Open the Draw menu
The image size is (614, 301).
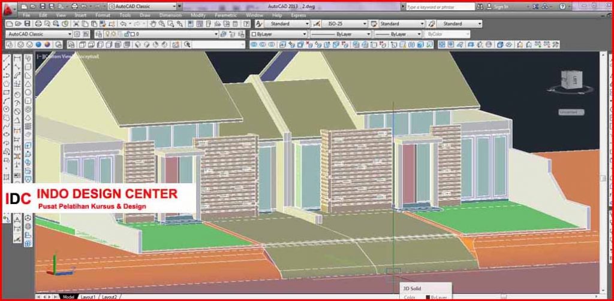click(145, 15)
